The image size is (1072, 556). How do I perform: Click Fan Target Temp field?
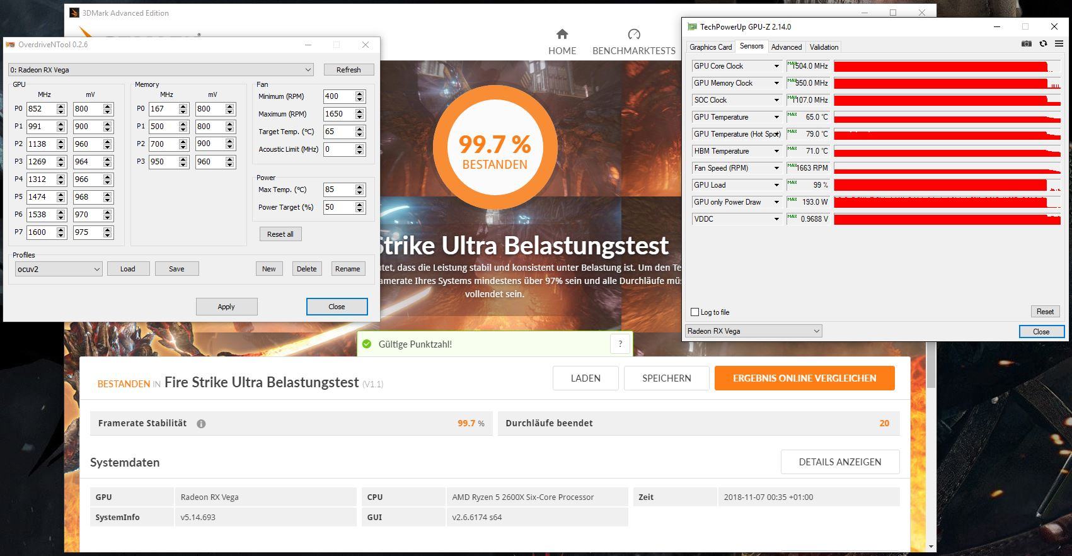pyautogui.click(x=339, y=132)
